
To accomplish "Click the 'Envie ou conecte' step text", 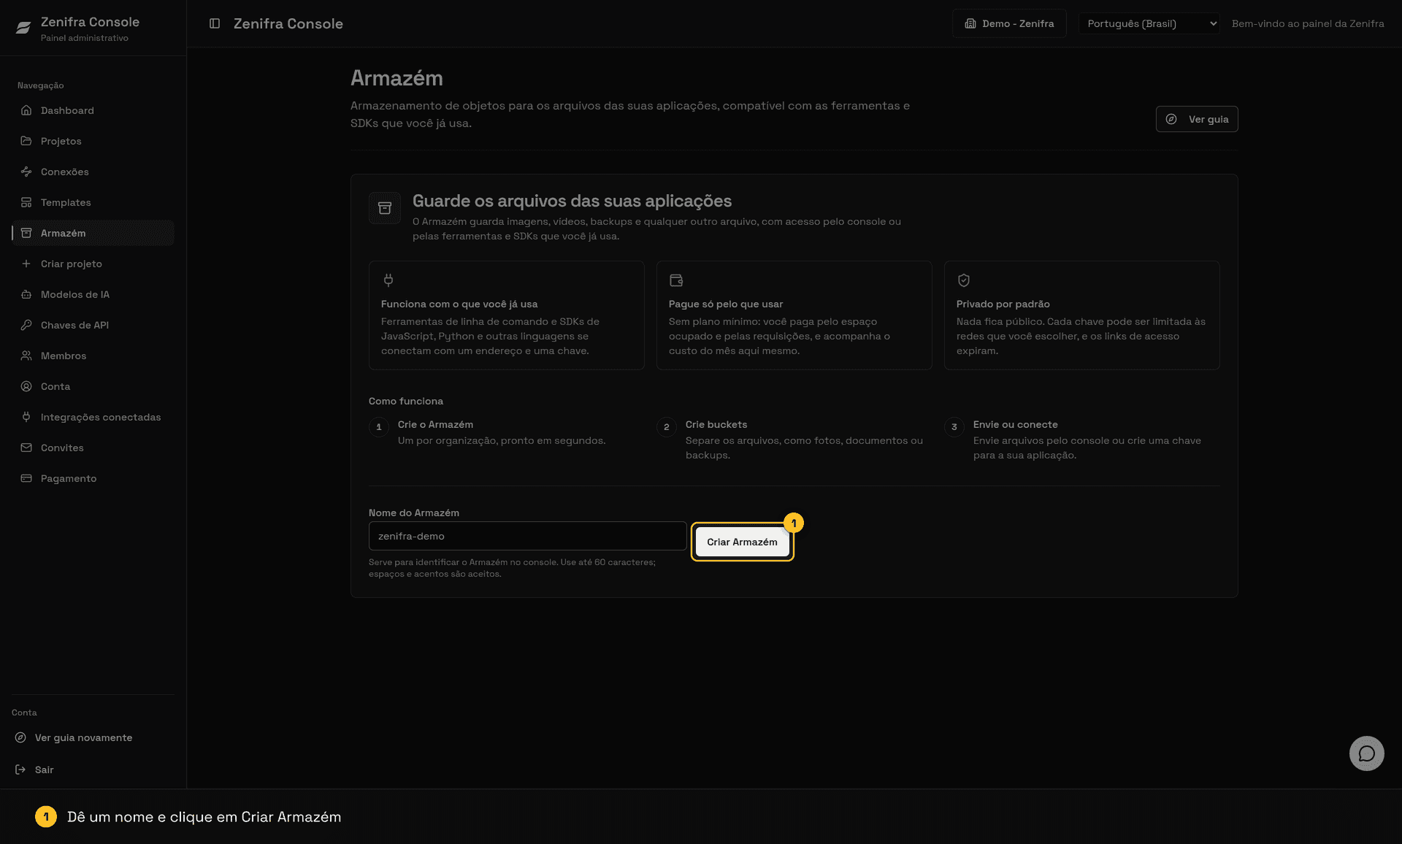I will click(1015, 424).
